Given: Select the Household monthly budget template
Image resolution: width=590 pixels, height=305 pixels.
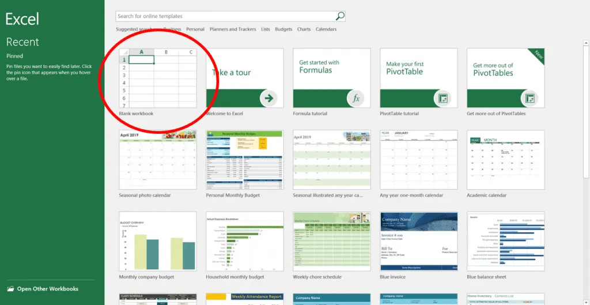Looking at the screenshot, I should tap(244, 242).
